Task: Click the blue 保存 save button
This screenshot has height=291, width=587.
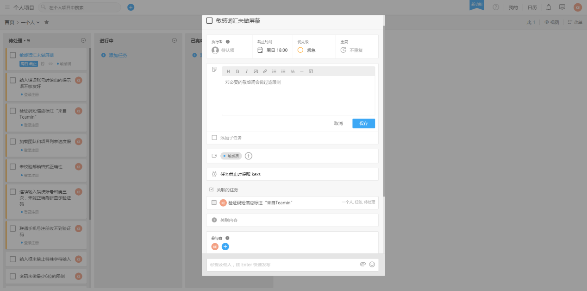Action: point(363,123)
